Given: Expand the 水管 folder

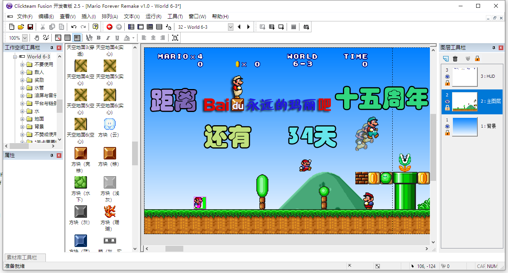Looking at the screenshot, I should click(x=23, y=87).
